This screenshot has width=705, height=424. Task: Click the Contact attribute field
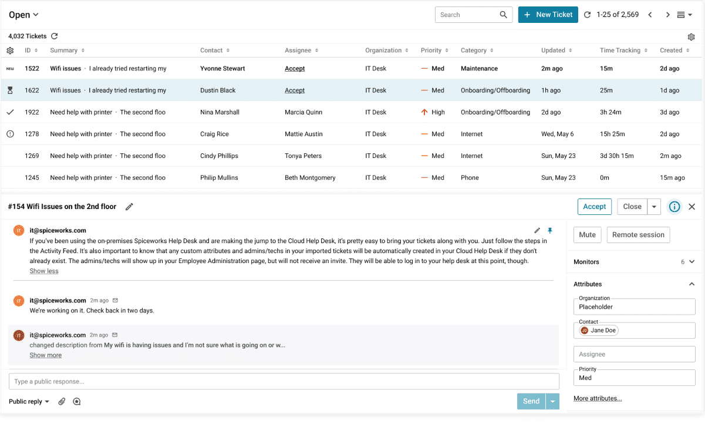tap(635, 331)
